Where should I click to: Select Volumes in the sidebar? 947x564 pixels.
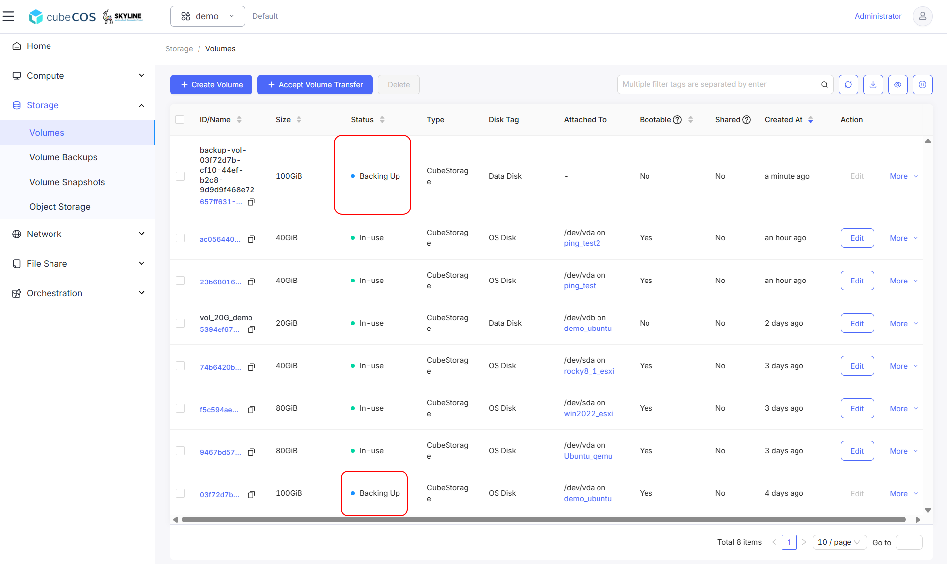click(x=77, y=133)
